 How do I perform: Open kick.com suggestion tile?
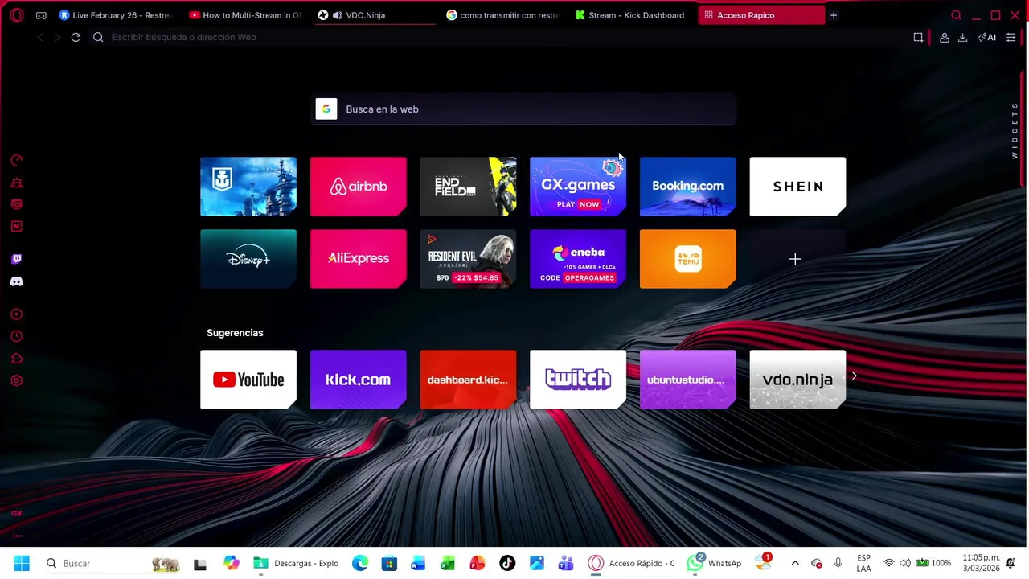(359, 380)
